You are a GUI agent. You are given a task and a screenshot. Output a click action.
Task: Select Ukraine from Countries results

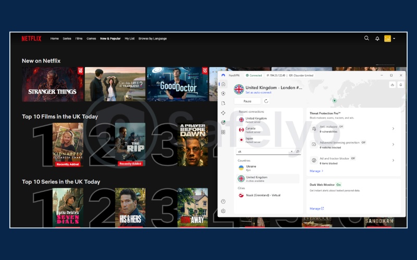click(x=268, y=168)
